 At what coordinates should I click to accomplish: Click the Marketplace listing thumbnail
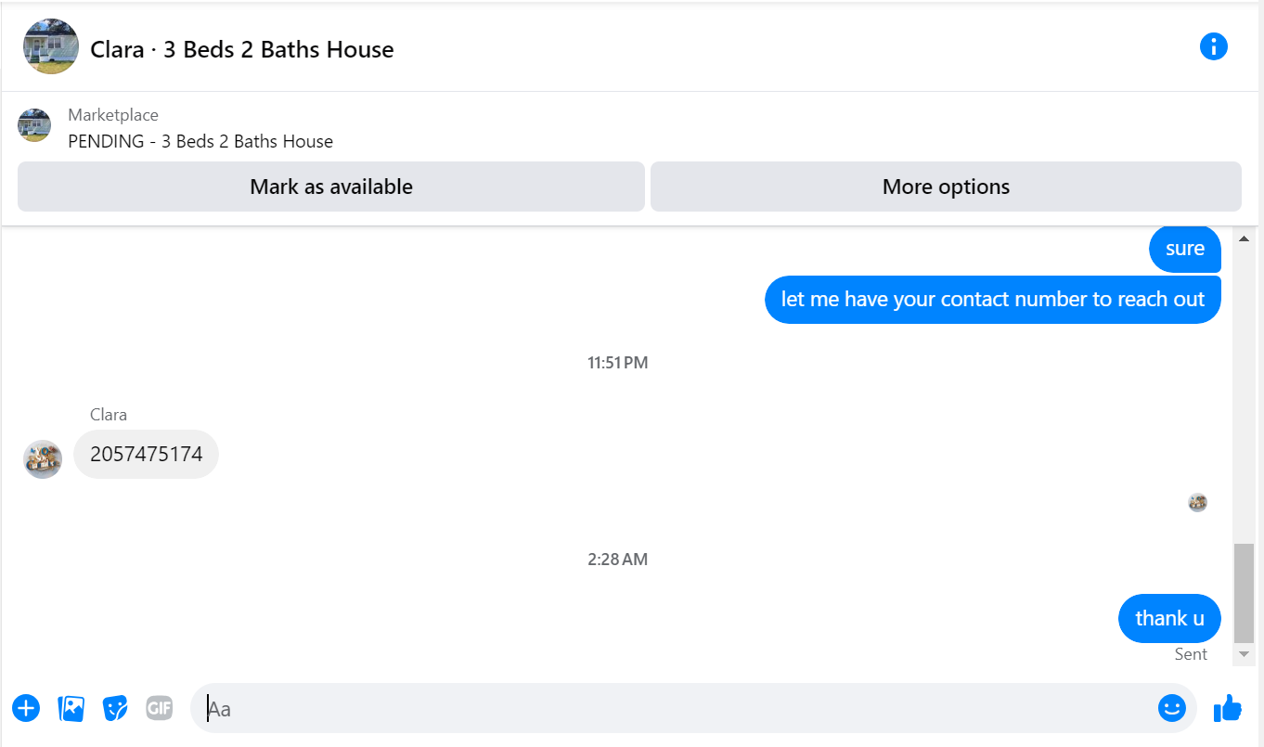34,125
